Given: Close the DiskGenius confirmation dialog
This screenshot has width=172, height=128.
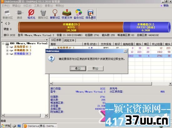Looking at the screenshot, I should (x=125, y=51).
